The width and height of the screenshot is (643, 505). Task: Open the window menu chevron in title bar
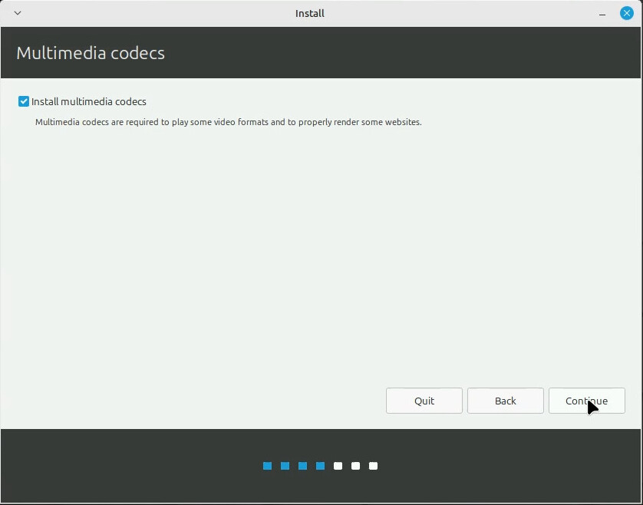[18, 13]
